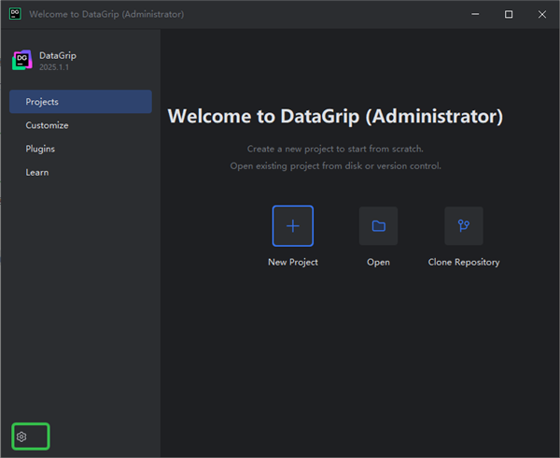Image resolution: width=560 pixels, height=458 pixels.
Task: Select the Projects tab in the sidebar
Action: point(80,102)
